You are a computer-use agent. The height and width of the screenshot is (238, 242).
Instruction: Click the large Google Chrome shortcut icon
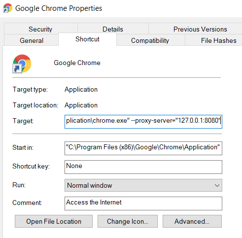pos(22,64)
